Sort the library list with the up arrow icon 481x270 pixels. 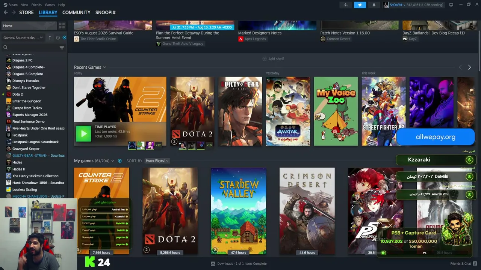pyautogui.click(x=50, y=37)
